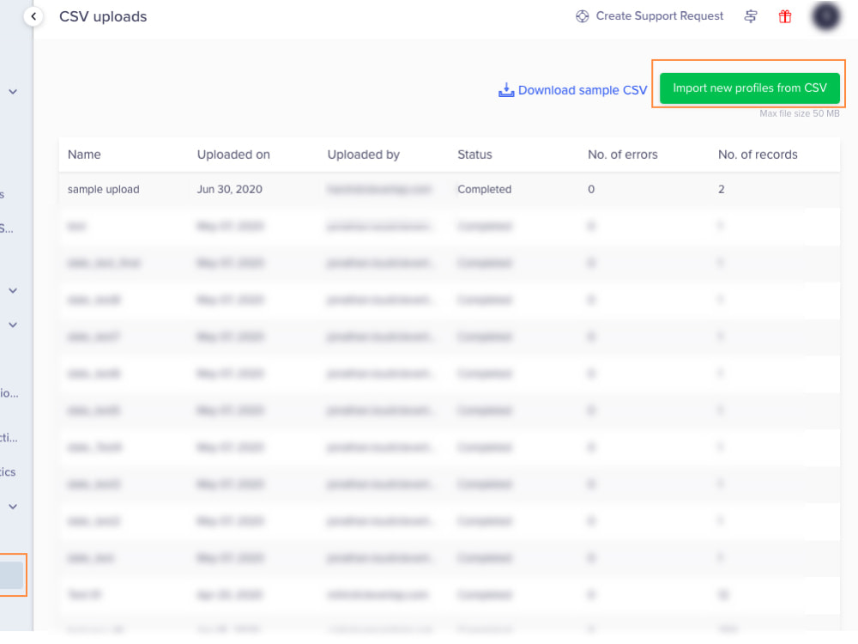Sort the table by the Name column header

pyautogui.click(x=83, y=155)
